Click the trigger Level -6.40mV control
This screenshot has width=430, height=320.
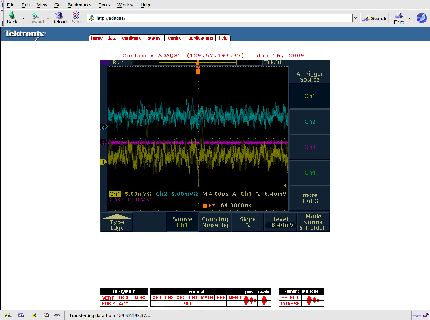coord(281,222)
